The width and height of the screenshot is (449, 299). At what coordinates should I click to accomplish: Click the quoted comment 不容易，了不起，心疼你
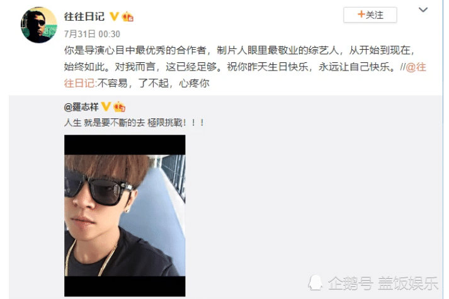pos(154,84)
